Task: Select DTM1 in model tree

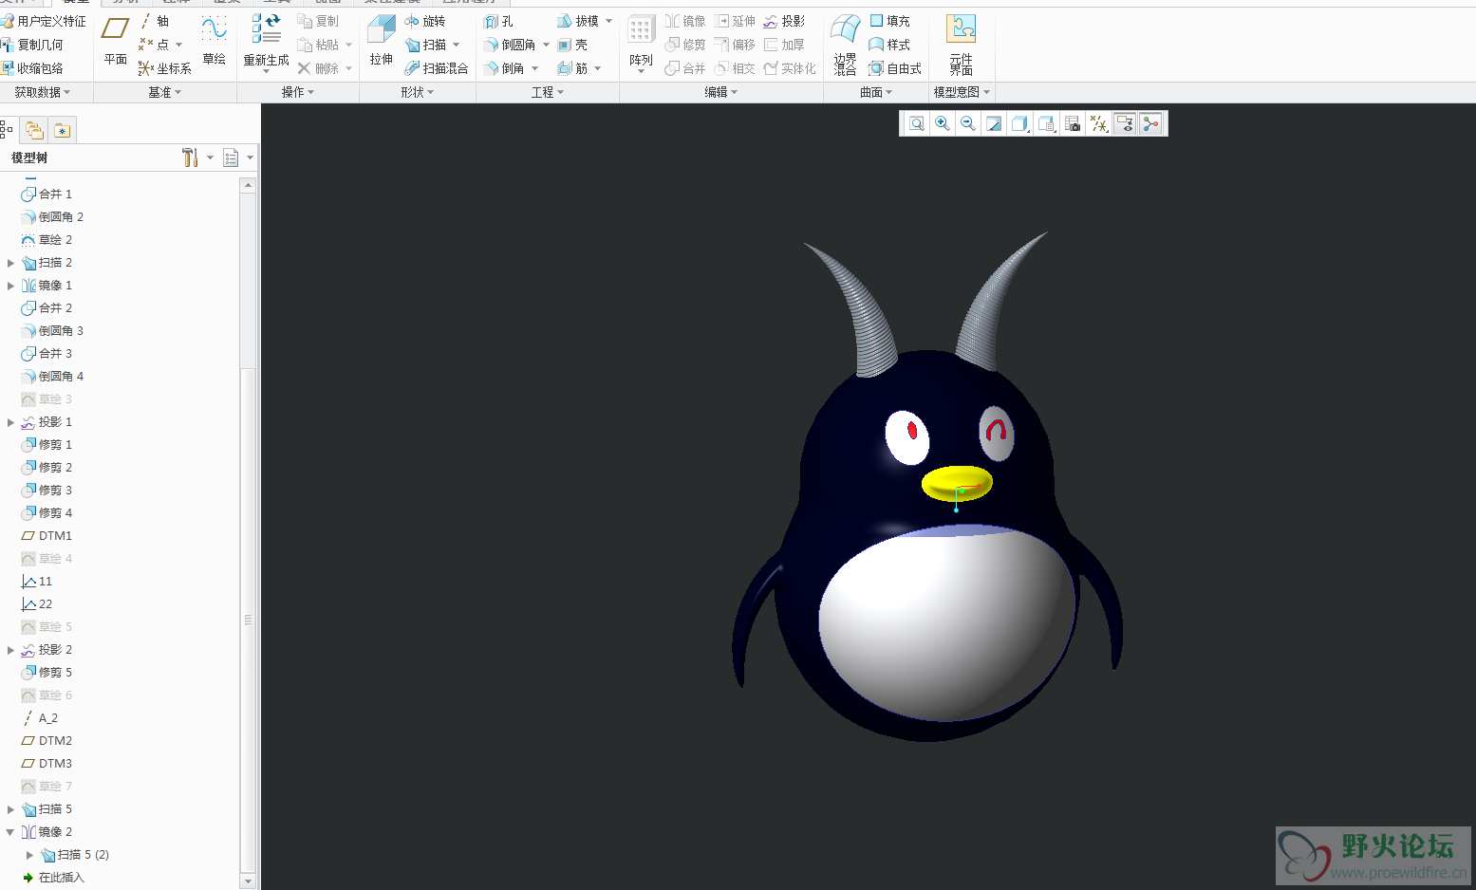Action: pos(47,536)
